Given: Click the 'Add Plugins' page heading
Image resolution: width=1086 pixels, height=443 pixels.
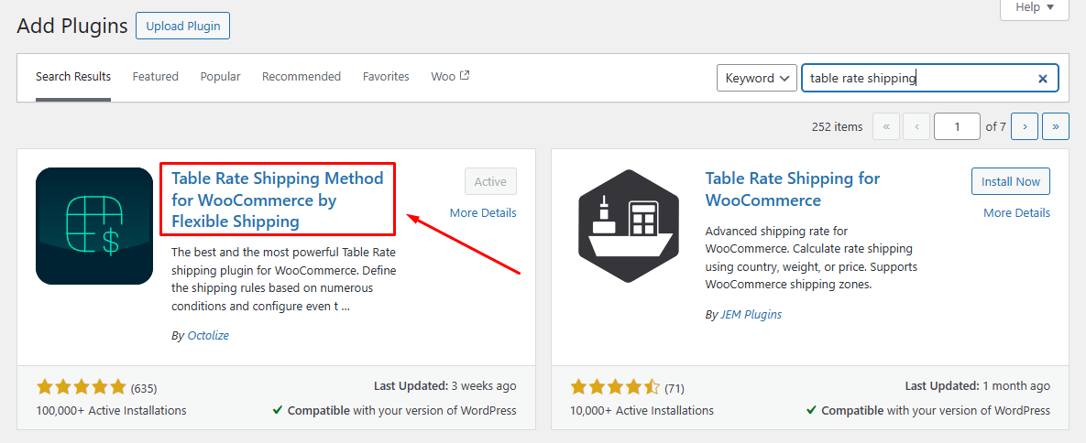Looking at the screenshot, I should coord(72,27).
